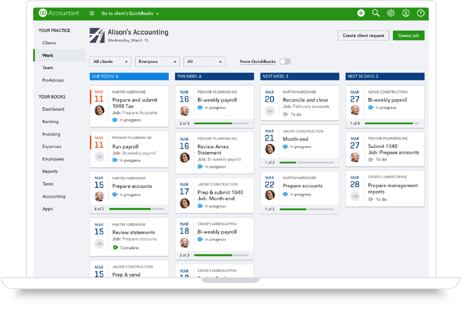Click In progress status icon on Run payroll

(115, 160)
